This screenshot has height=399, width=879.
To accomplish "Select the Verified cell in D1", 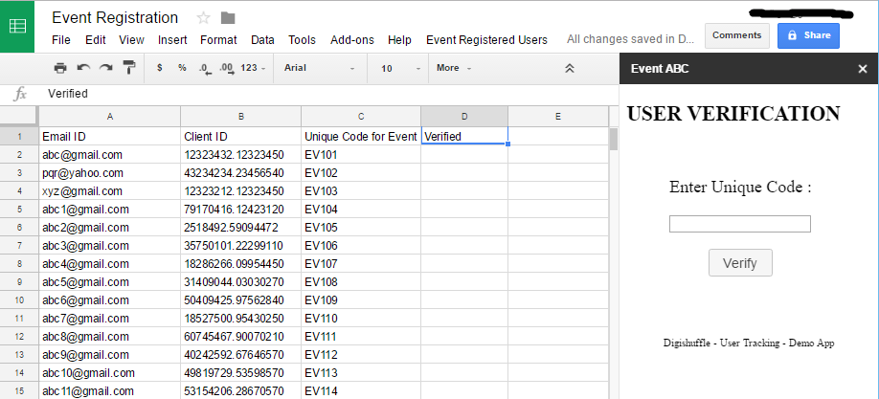I will click(464, 136).
